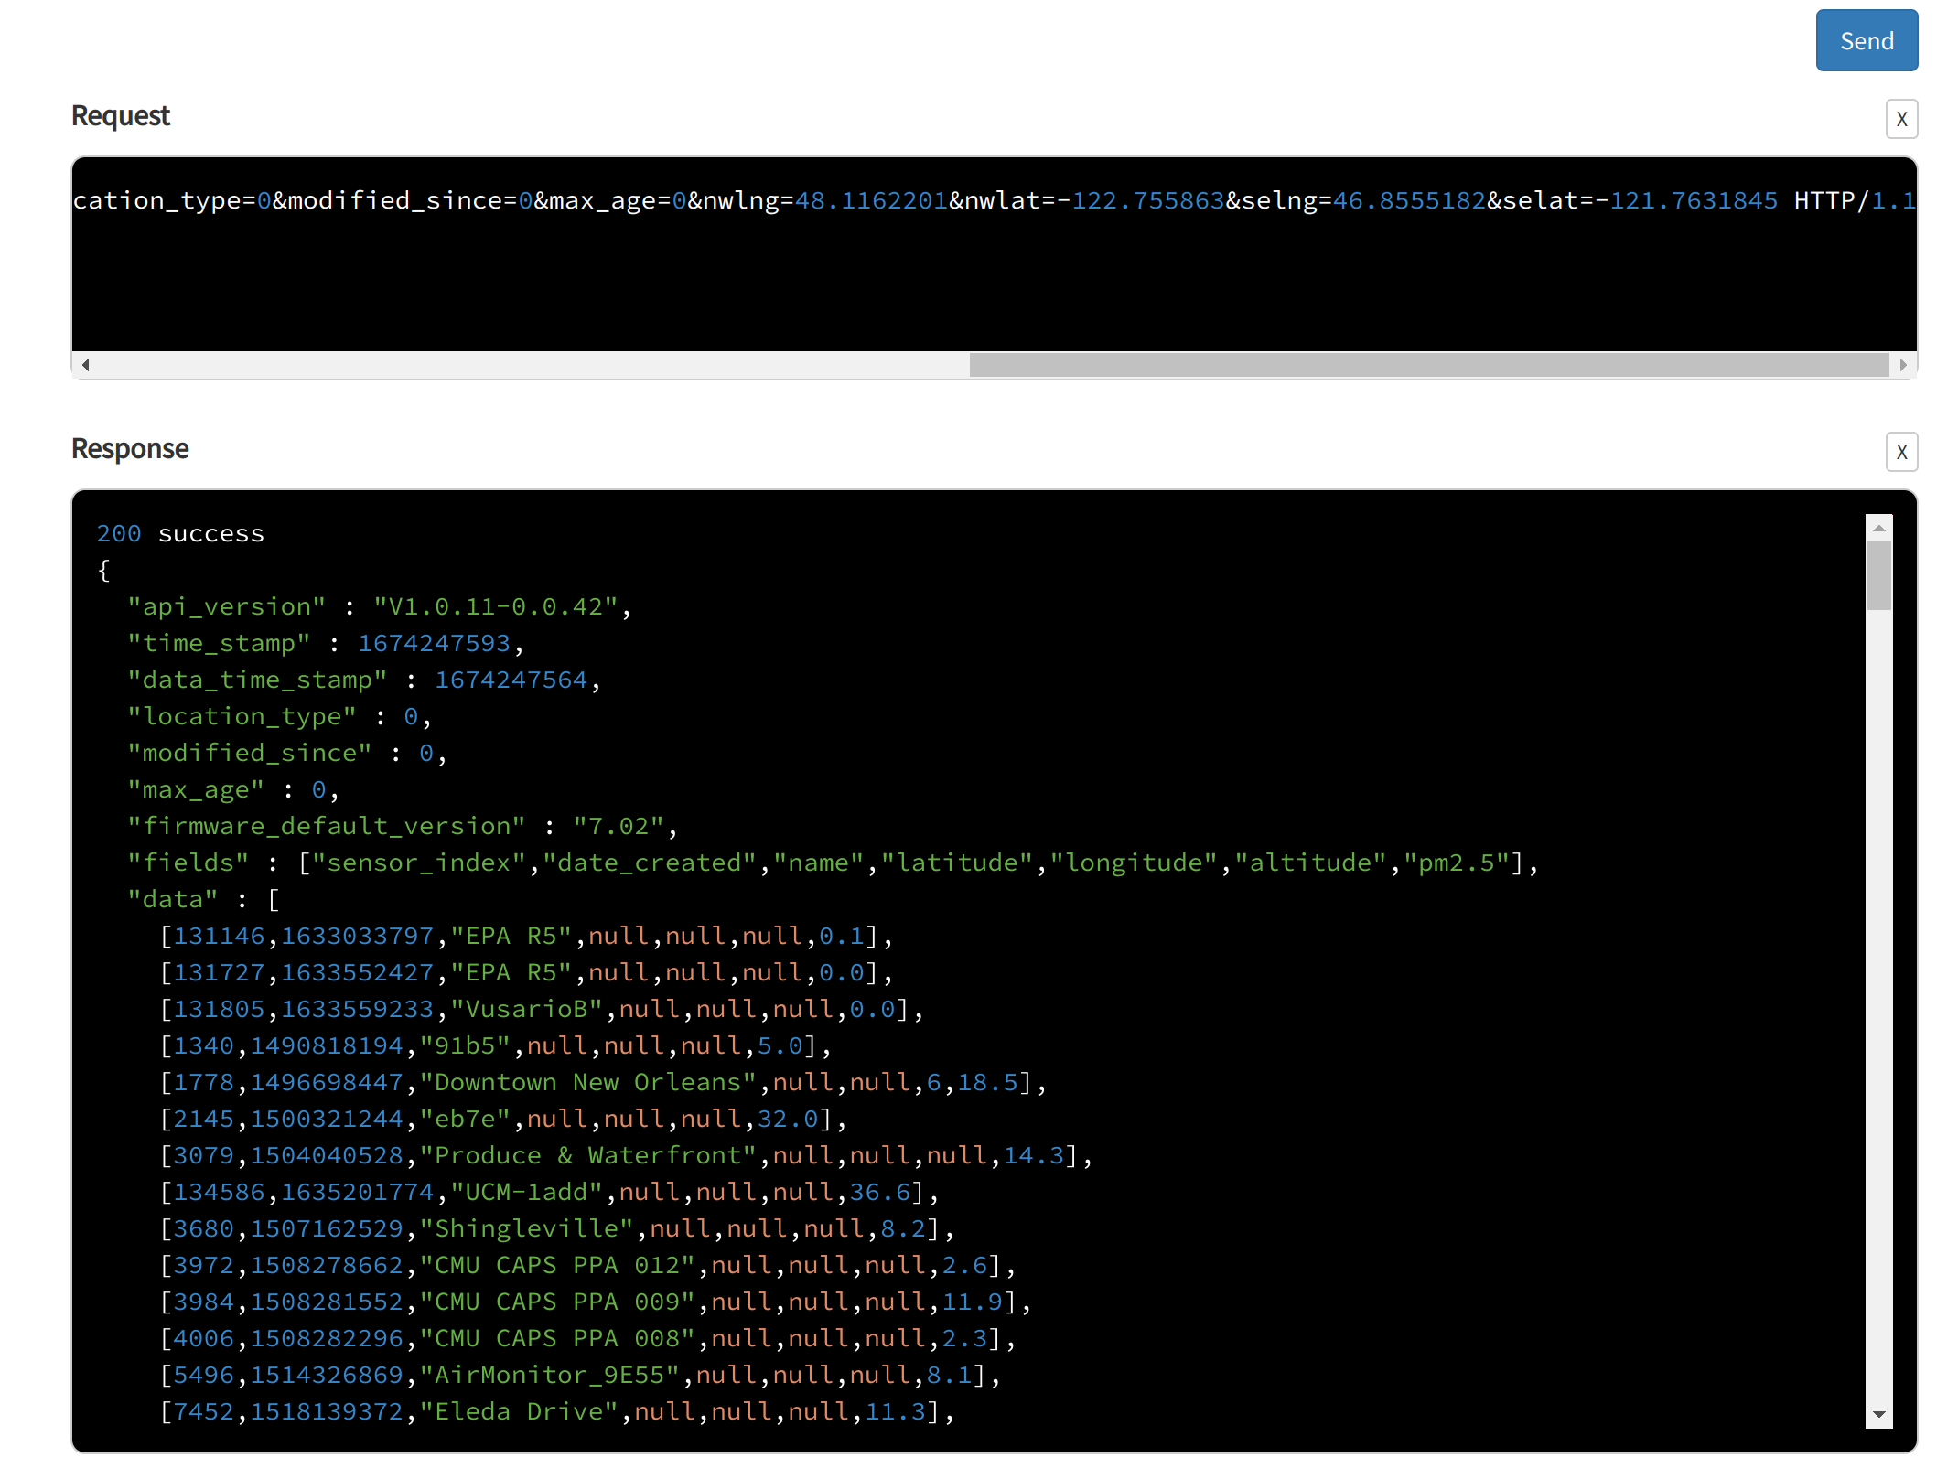Click the "altitude" field name

point(1310,863)
